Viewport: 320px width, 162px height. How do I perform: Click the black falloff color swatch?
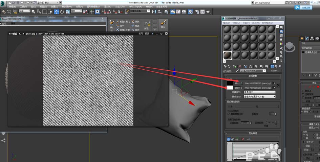pyautogui.click(x=230, y=83)
